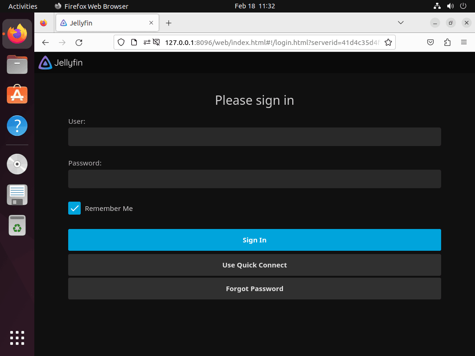Viewport: 475px width, 356px height.
Task: Click the forward navigation arrow
Action: tap(62, 42)
